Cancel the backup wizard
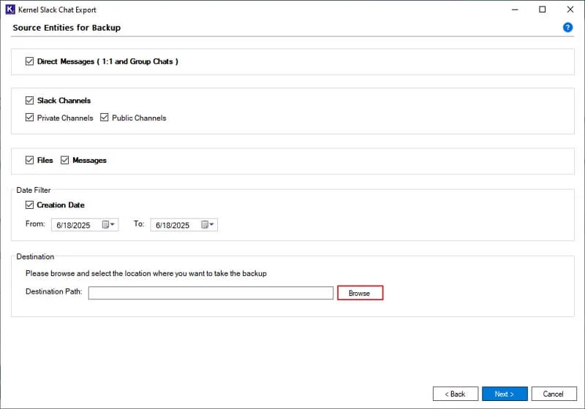Screen dimensions: 585x409 pyautogui.click(x=554, y=394)
